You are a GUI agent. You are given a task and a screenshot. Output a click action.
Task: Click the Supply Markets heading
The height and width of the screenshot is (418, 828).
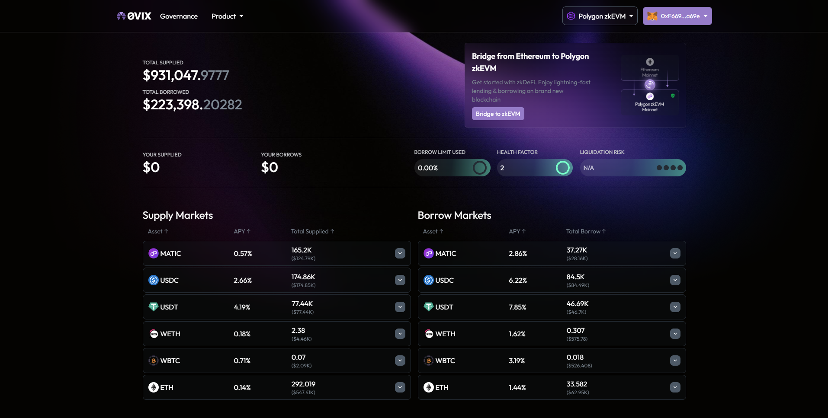[x=178, y=215]
